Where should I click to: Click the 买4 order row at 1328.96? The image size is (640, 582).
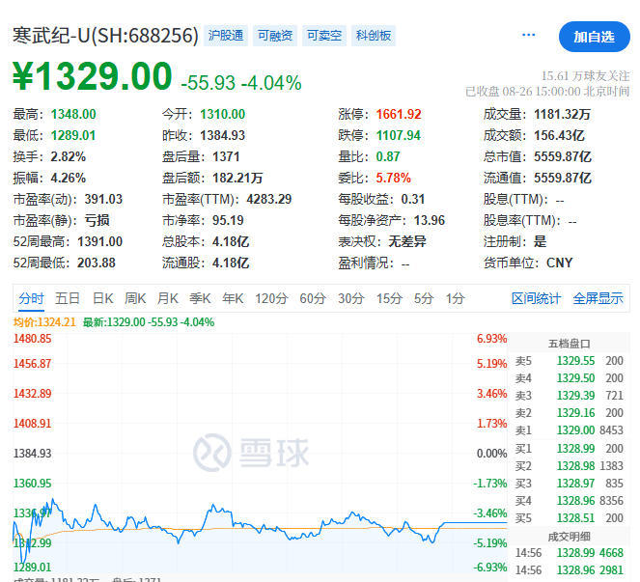click(x=569, y=501)
